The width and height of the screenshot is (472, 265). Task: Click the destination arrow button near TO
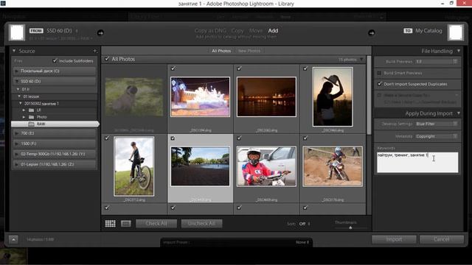pyautogui.click(x=372, y=32)
